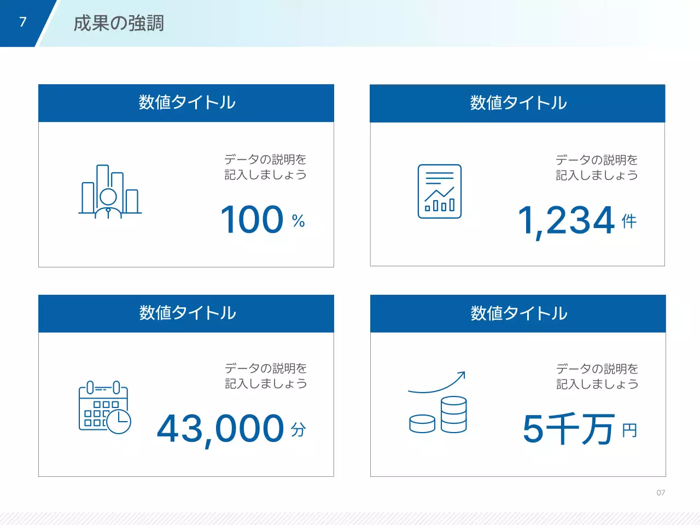Select the データの説明を記入しましょう text in top-left card
Viewport: 700px width, 525px height.
tap(265, 167)
